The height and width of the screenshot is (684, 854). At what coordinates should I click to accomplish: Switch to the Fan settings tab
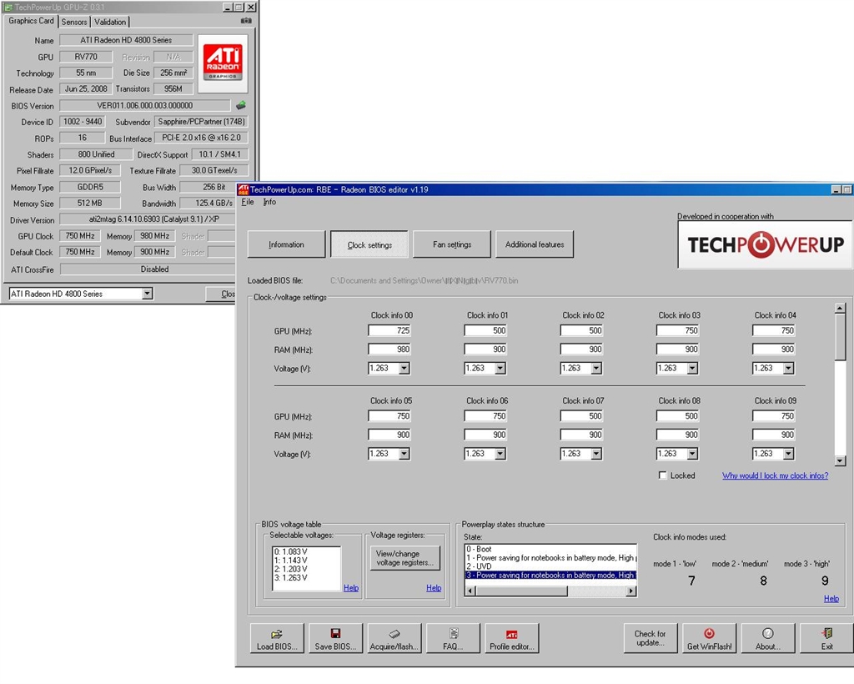(452, 244)
